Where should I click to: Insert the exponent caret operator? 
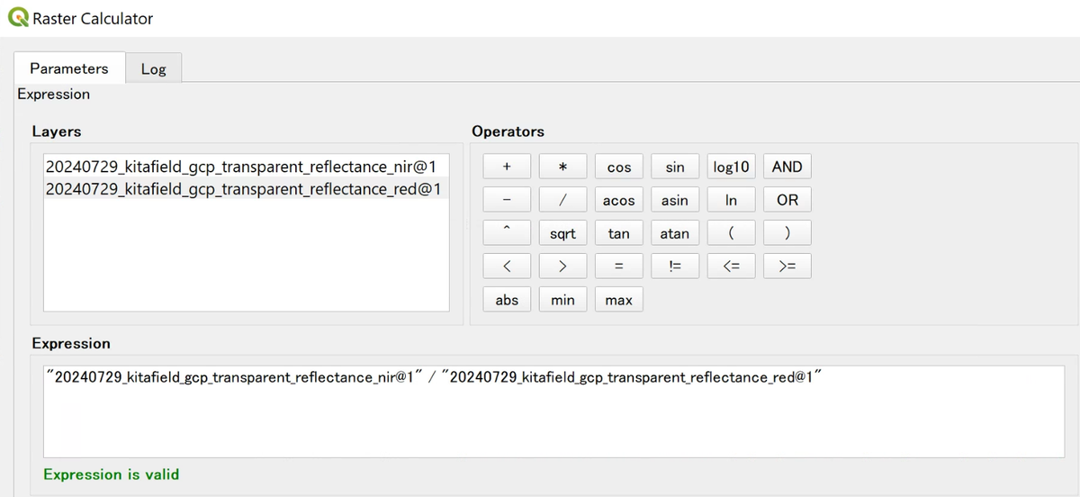tap(507, 233)
